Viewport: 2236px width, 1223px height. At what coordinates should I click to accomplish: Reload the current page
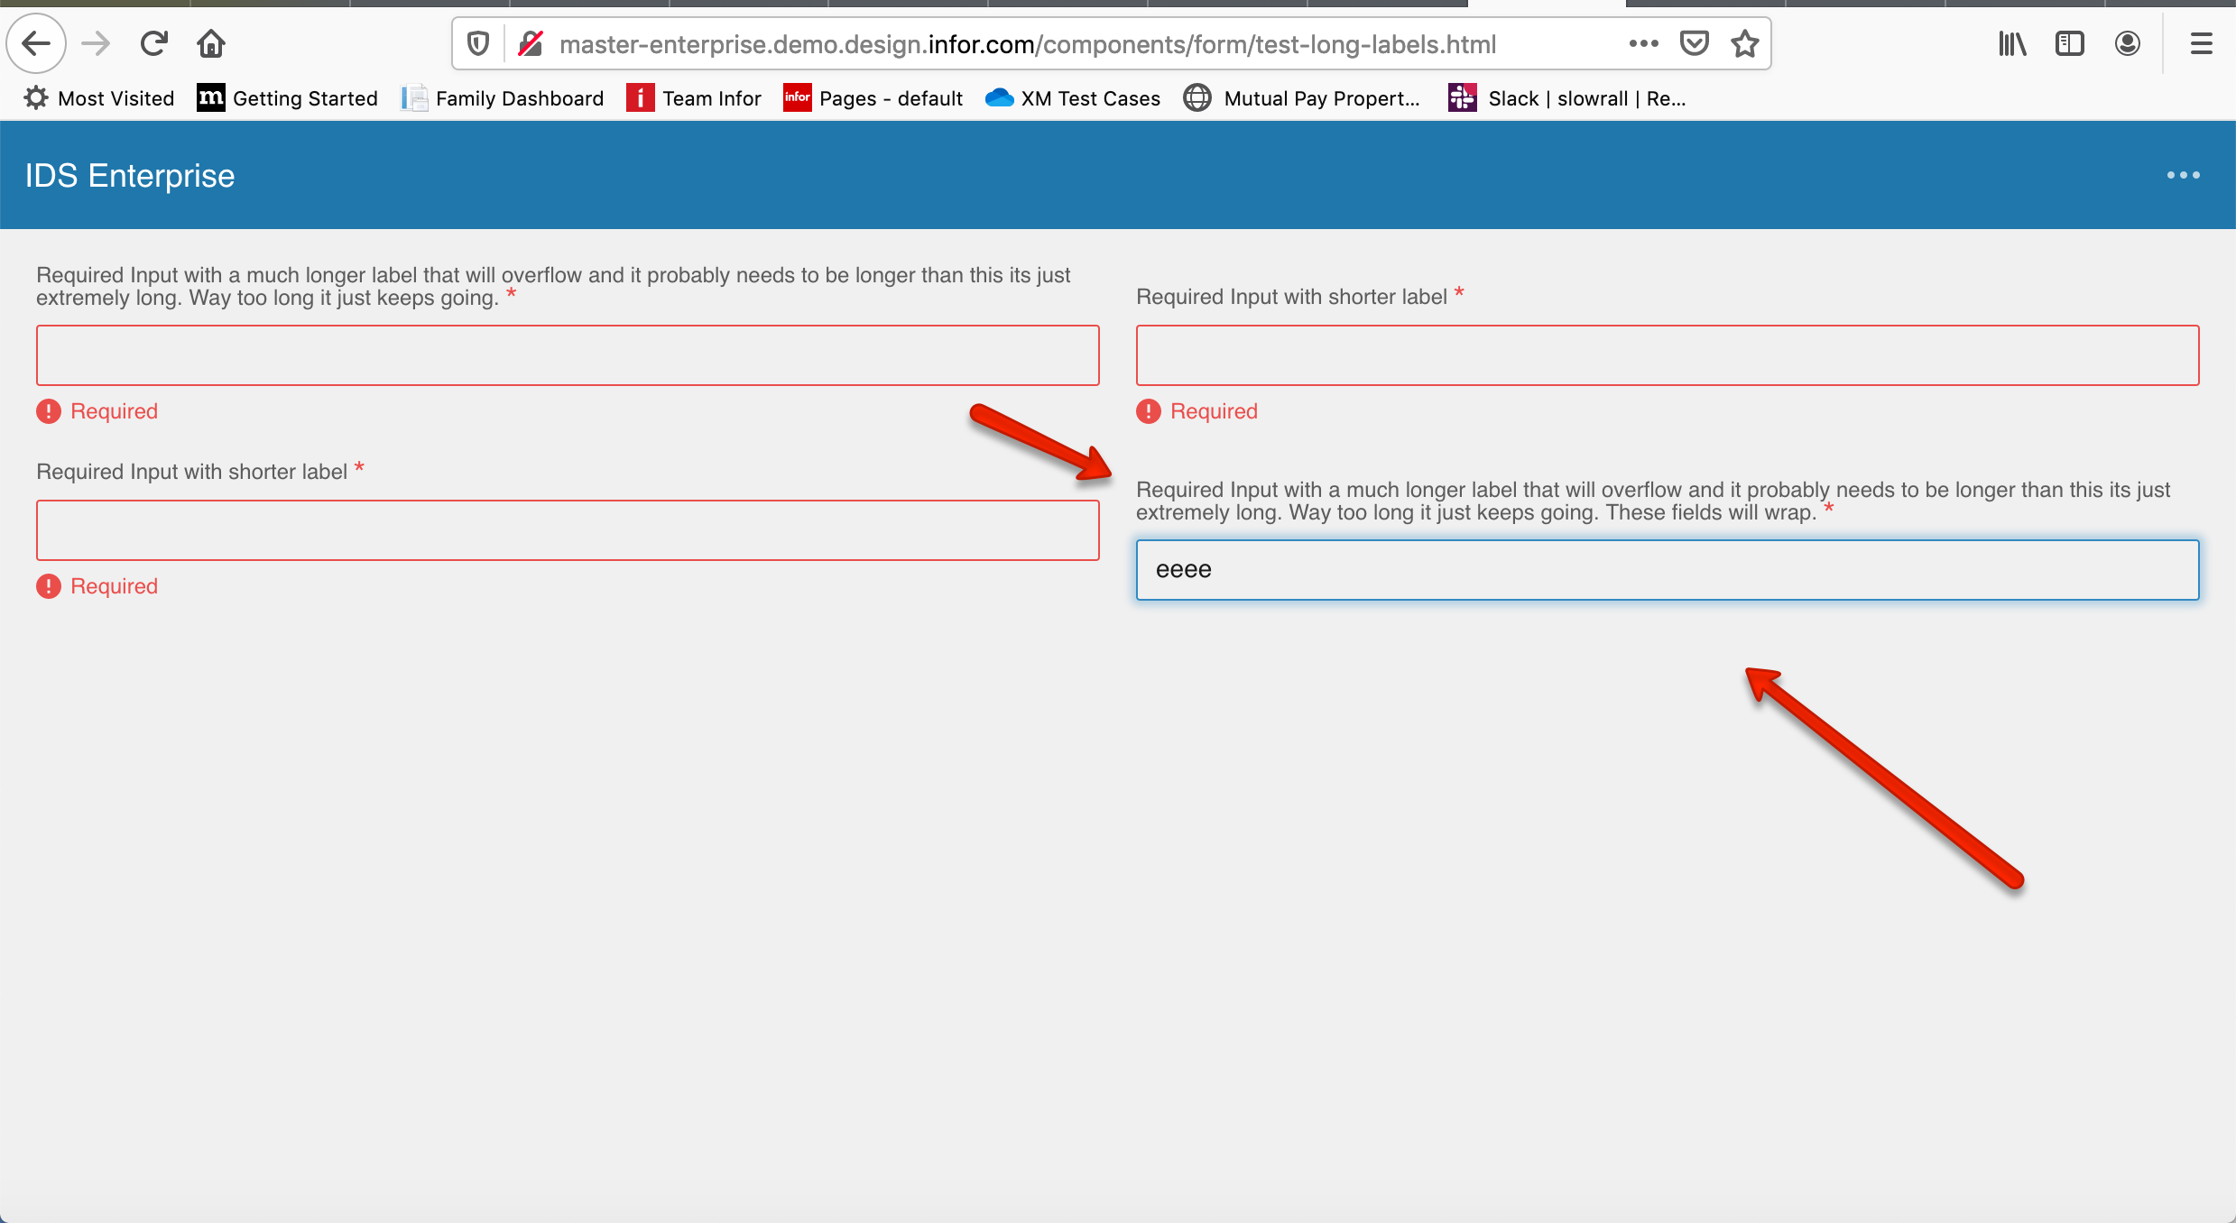pos(153,43)
